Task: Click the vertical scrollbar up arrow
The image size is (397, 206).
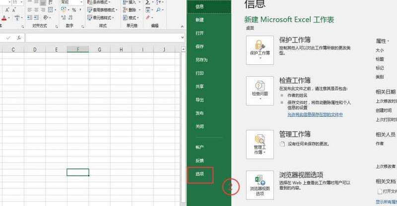Action: [x=183, y=50]
